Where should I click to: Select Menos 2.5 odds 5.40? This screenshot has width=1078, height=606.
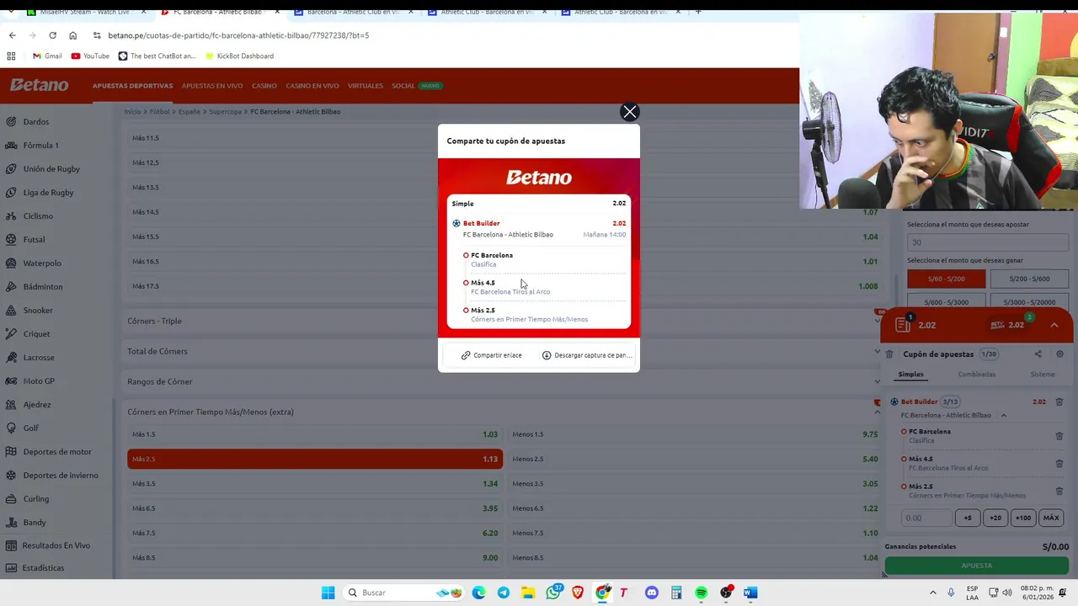click(x=695, y=459)
